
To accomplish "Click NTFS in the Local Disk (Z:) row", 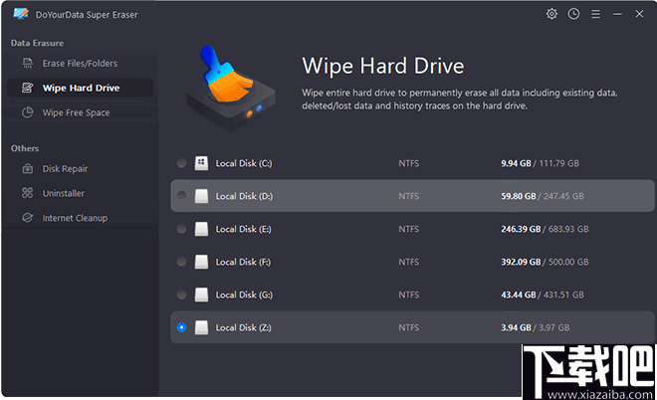I will point(408,327).
